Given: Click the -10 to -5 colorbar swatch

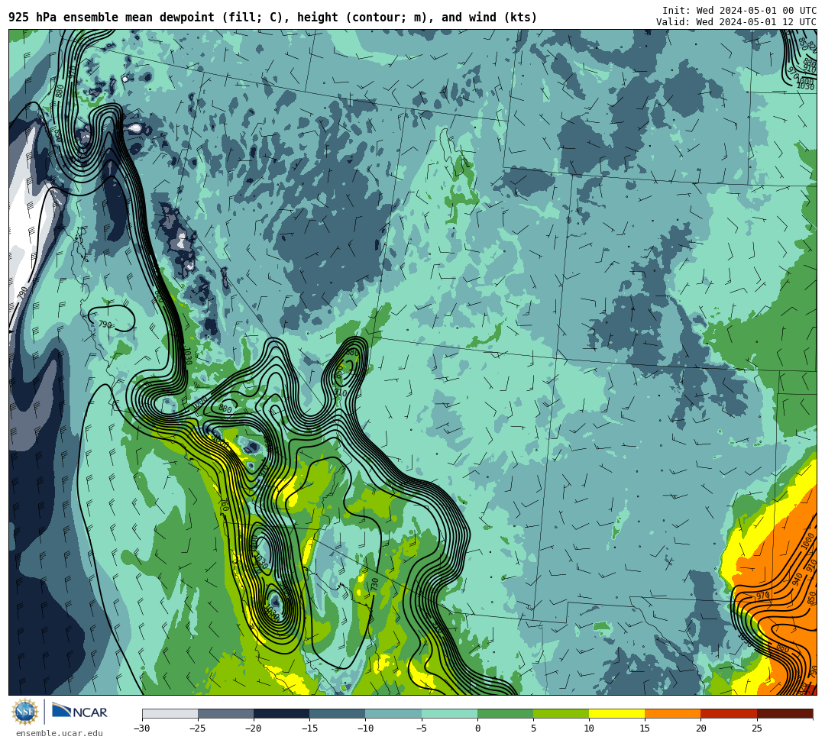Looking at the screenshot, I should pos(393,713).
